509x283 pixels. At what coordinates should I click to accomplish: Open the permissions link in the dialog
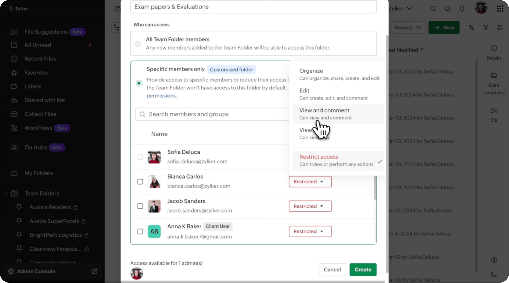161,96
